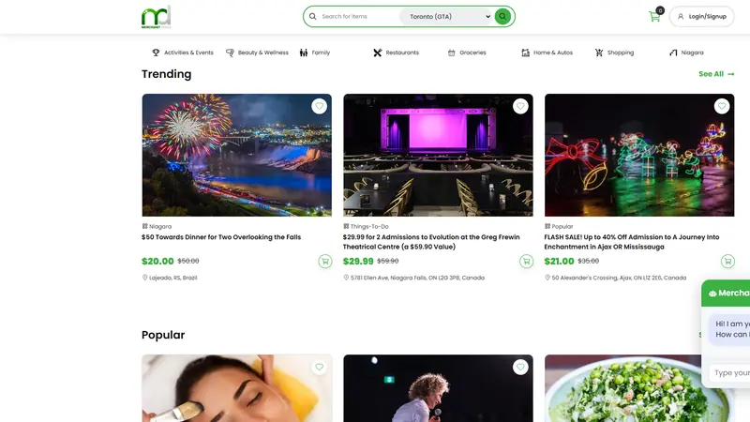750x422 pixels.
Task: Click the $21.00 price on Enchantment deal
Action: (x=559, y=262)
